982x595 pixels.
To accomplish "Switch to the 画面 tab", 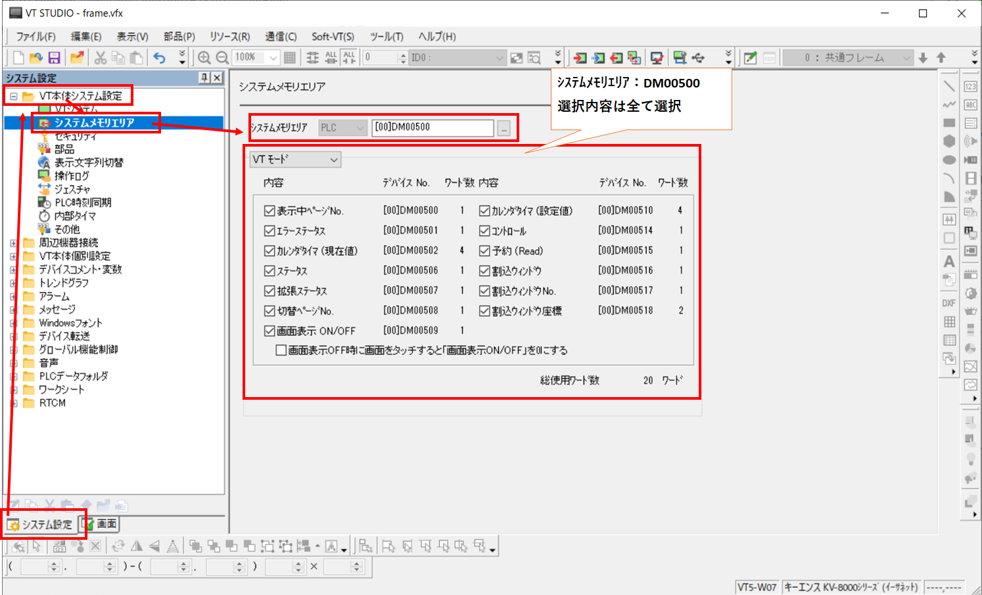I will click(101, 524).
